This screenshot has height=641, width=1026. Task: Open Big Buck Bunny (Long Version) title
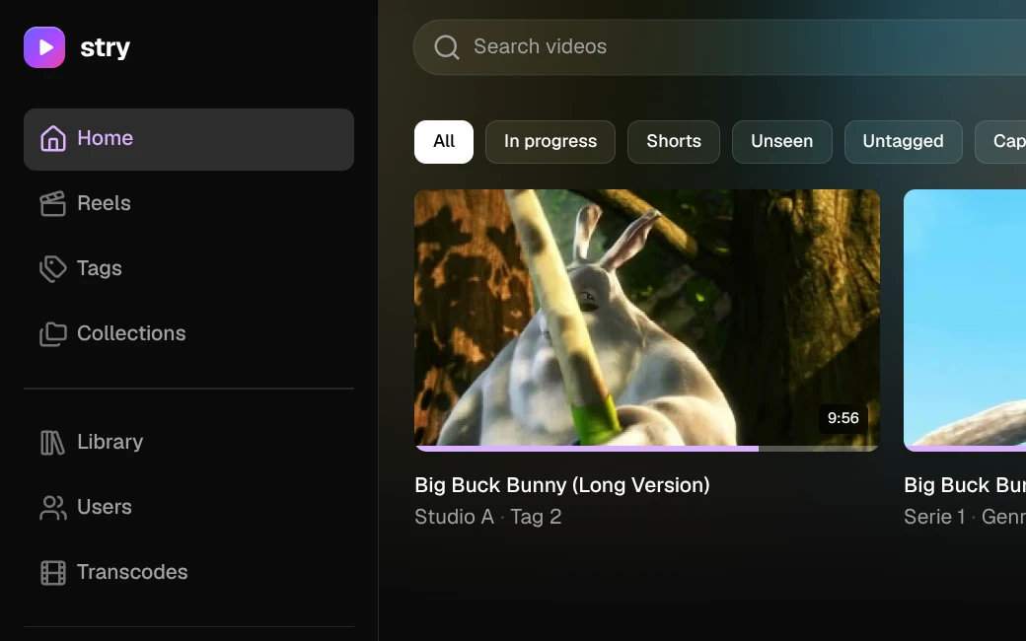562,485
